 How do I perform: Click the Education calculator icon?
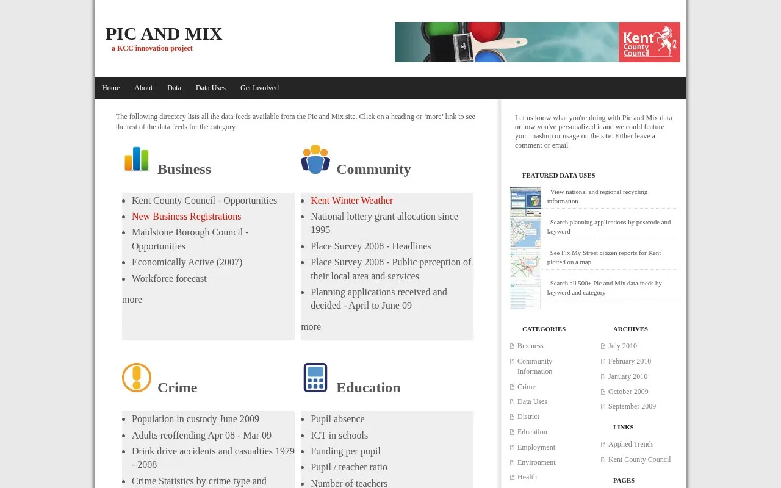tap(315, 378)
